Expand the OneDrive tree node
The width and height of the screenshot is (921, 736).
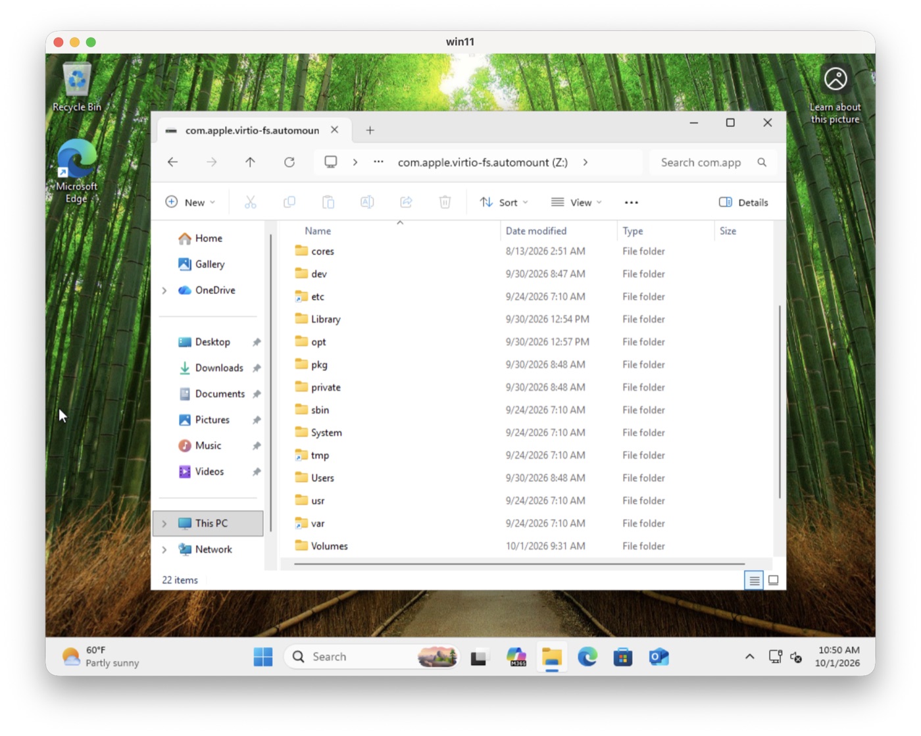point(164,290)
